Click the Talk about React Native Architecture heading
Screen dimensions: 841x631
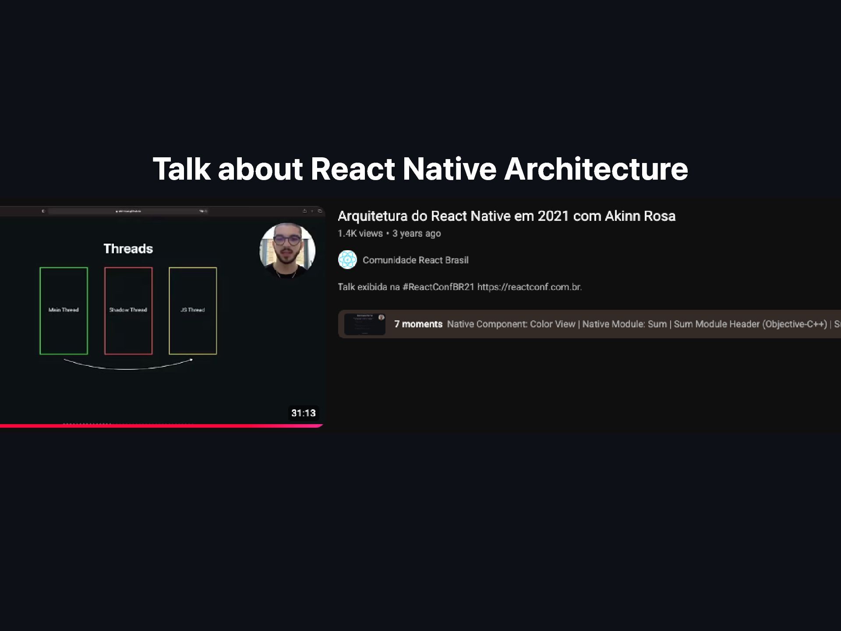[420, 169]
